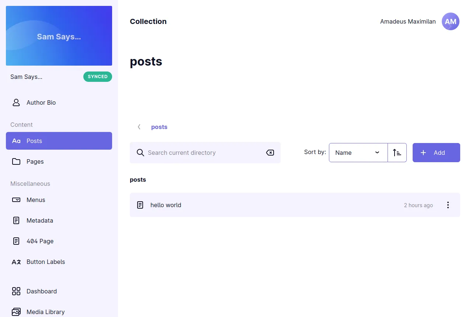
Task: Click the SYNCED status badge
Action: [x=97, y=77]
